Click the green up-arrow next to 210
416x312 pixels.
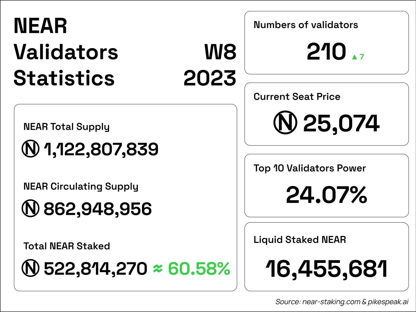(x=354, y=57)
